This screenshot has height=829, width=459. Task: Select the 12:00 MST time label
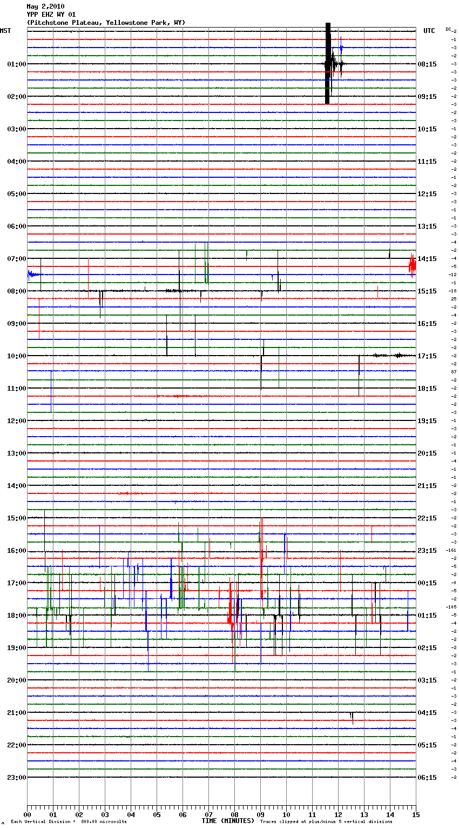click(x=16, y=421)
